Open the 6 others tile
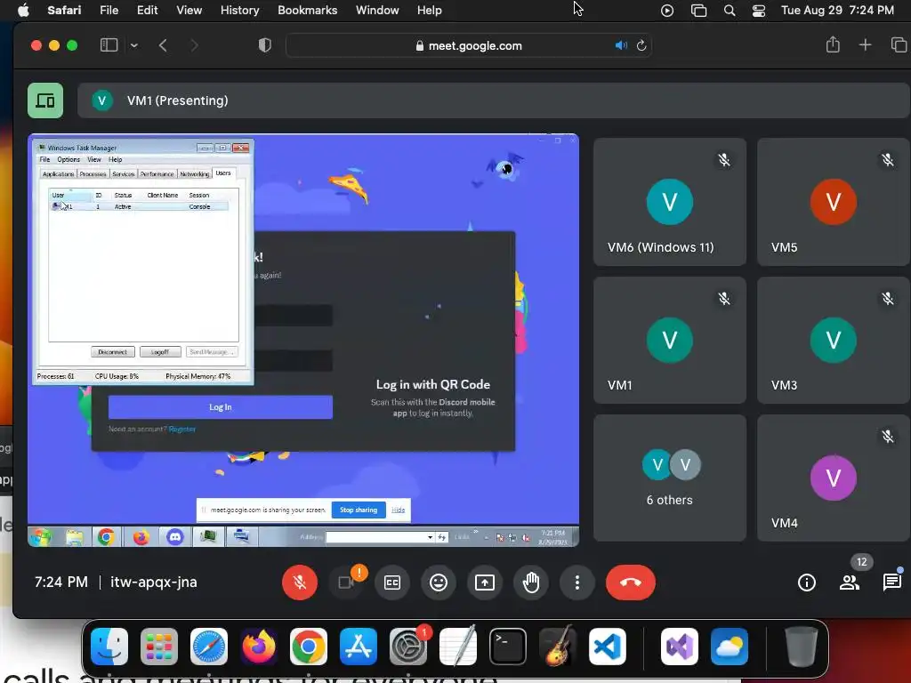Screen dimensions: 911x683 (x=670, y=478)
